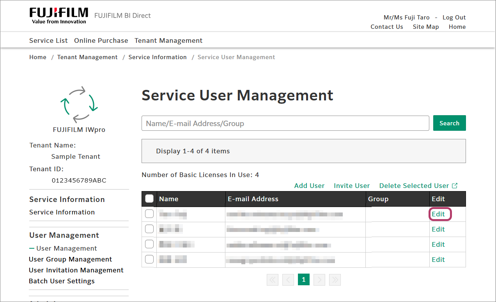Click the Add User link
This screenshot has height=302, width=496.
point(309,186)
